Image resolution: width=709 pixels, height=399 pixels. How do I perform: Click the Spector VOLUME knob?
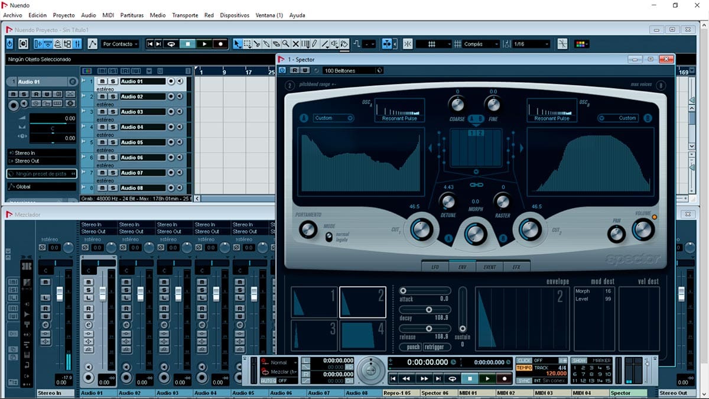click(x=643, y=229)
